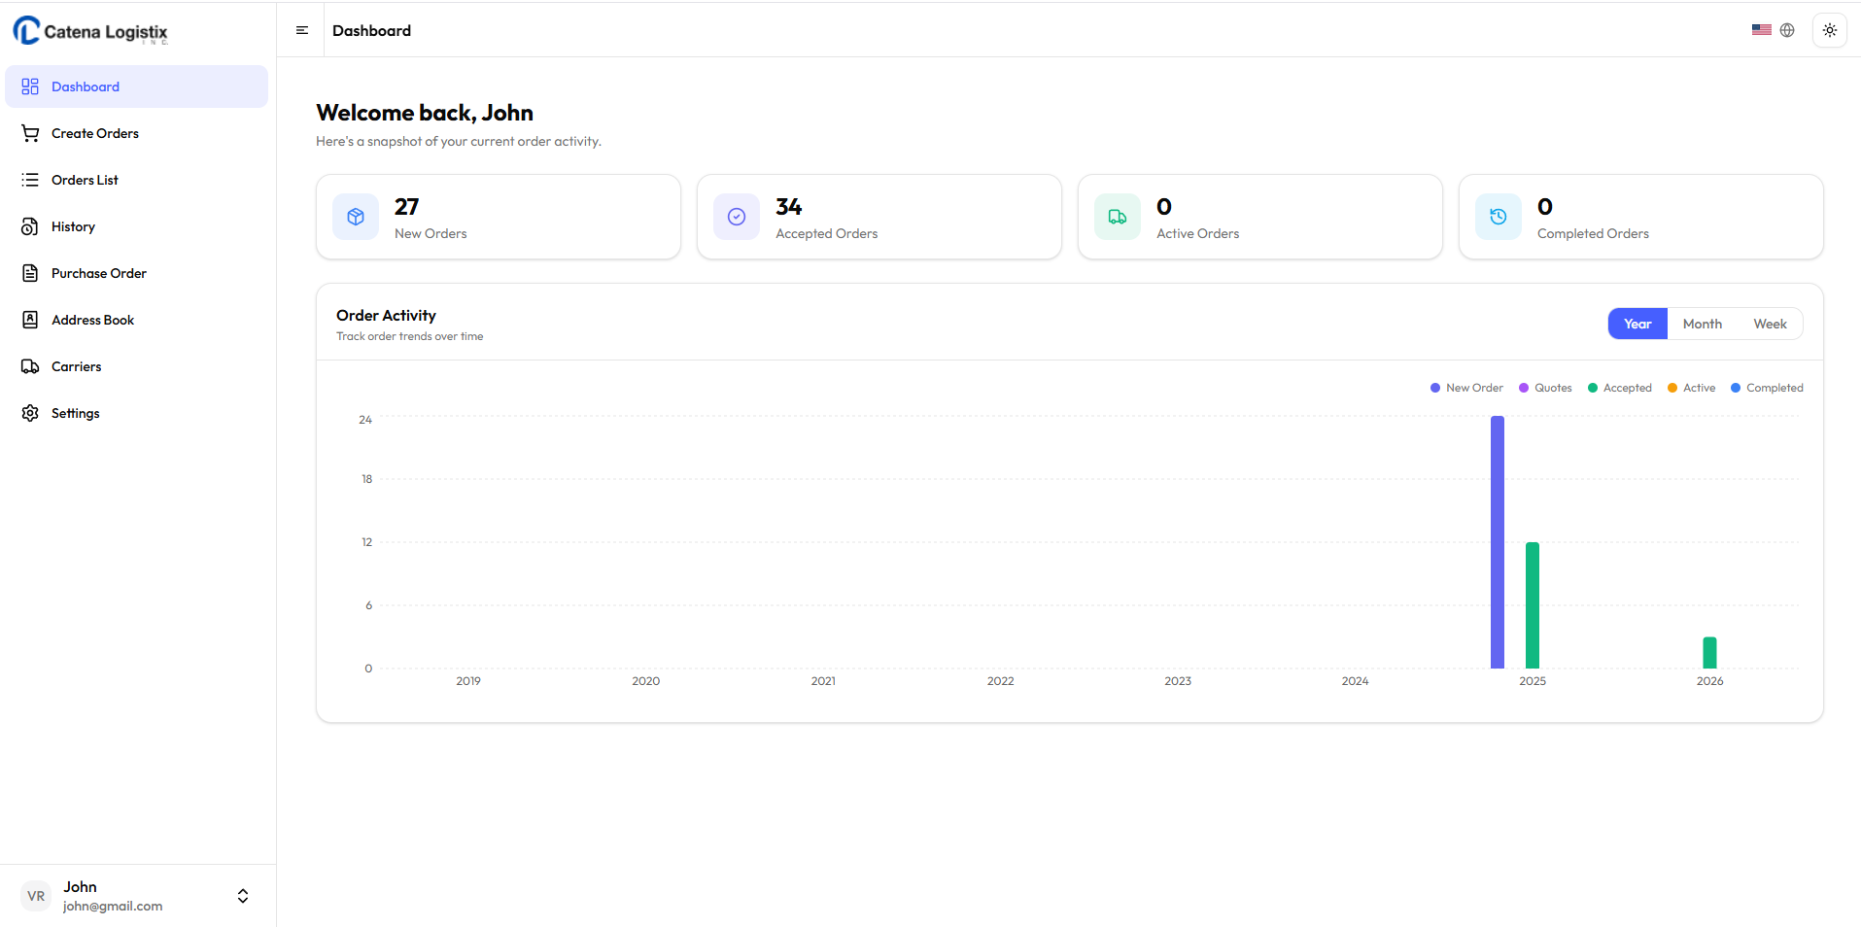Click the Settings gear icon

tap(30, 413)
